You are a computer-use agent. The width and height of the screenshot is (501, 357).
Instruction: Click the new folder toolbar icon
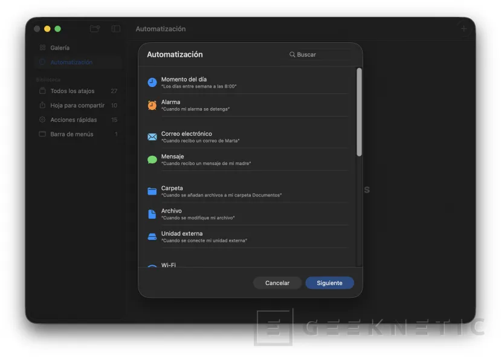(94, 29)
